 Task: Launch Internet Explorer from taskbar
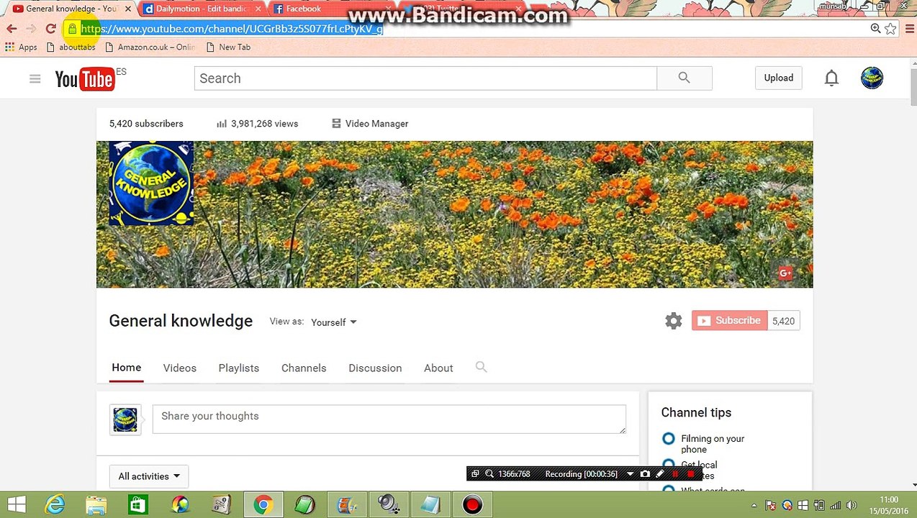point(55,504)
